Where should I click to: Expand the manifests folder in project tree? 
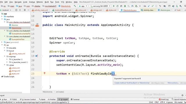[2, 16]
